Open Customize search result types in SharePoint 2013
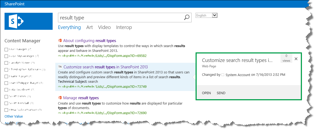Screen dimensions: 315x129 106,67
